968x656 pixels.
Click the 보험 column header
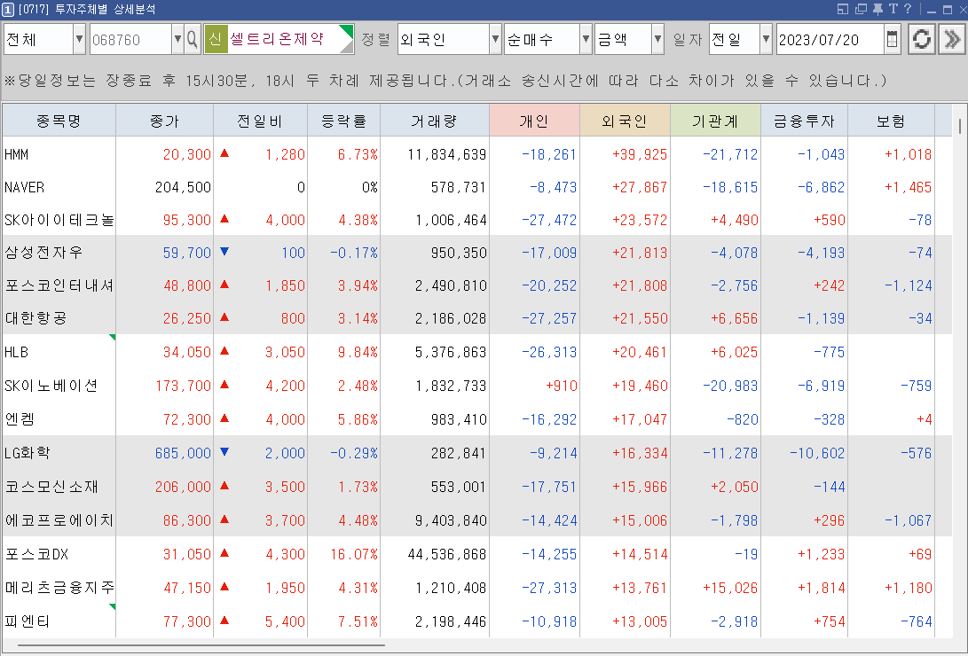(x=892, y=121)
